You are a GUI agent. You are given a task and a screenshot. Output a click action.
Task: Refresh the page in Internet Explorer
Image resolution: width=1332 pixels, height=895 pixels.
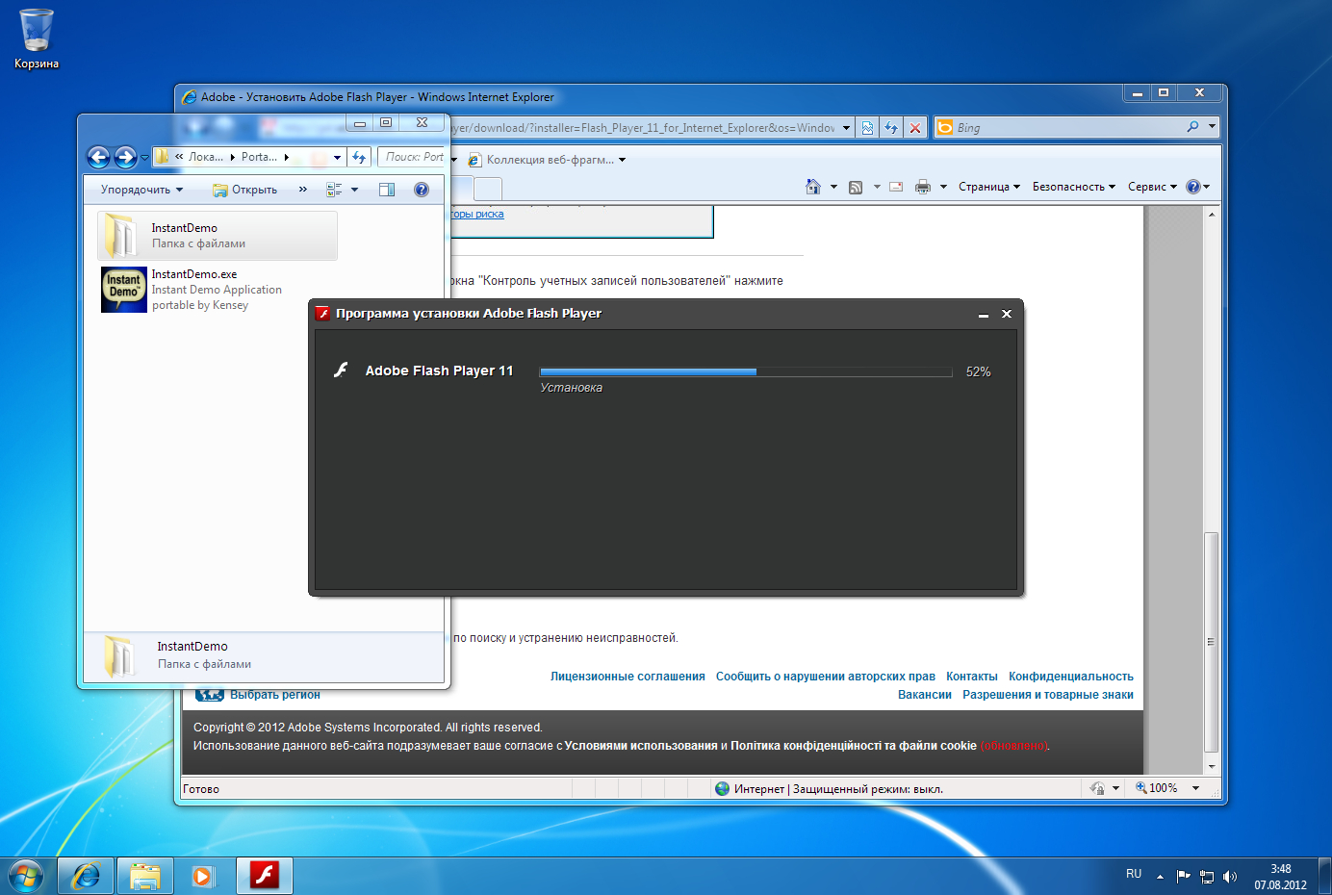(x=891, y=128)
